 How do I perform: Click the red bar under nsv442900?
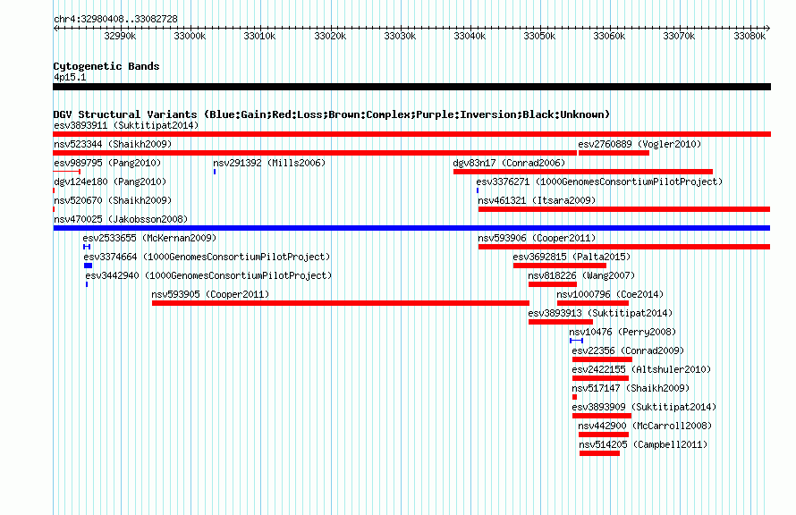pyautogui.click(x=604, y=435)
